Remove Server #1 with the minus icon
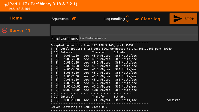 (5, 30)
